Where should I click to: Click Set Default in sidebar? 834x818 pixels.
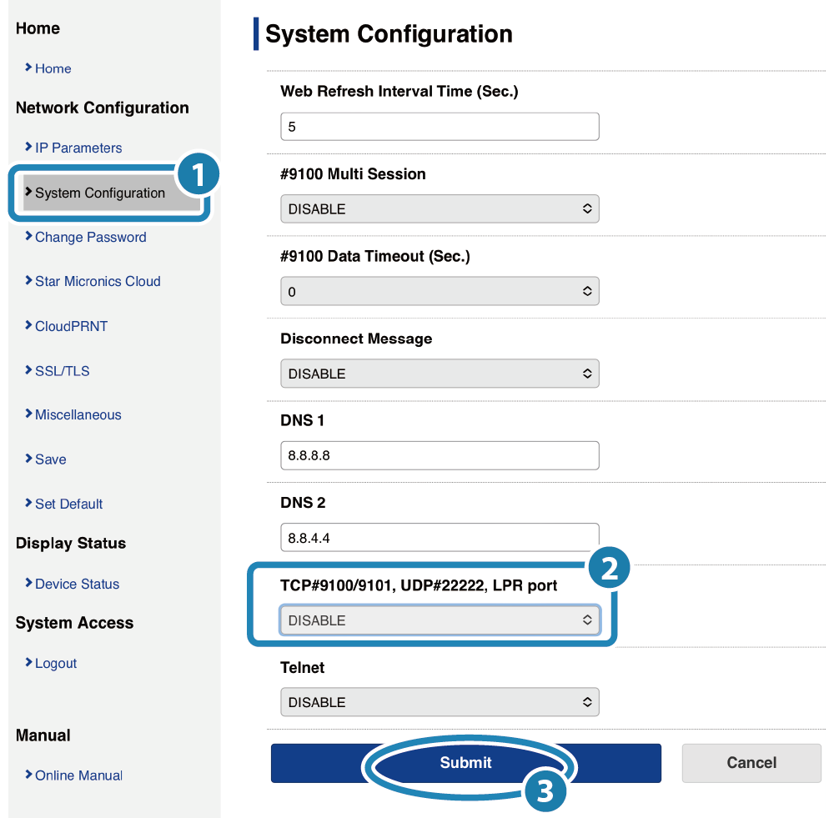point(68,504)
